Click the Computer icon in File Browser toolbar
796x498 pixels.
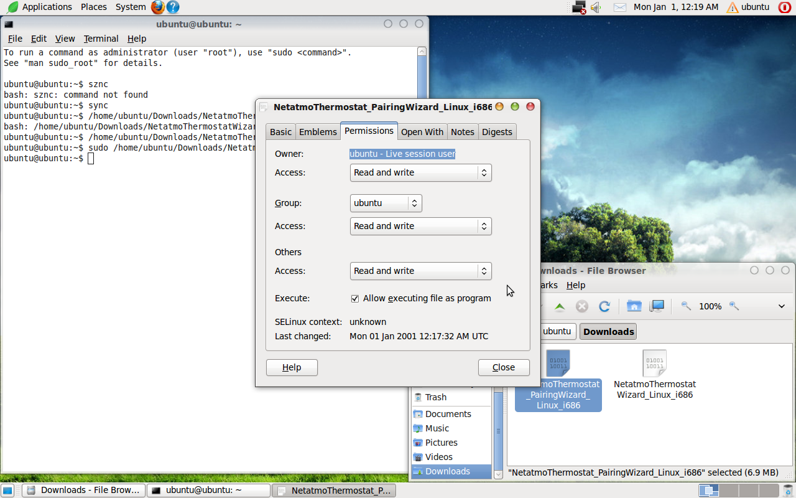point(657,306)
